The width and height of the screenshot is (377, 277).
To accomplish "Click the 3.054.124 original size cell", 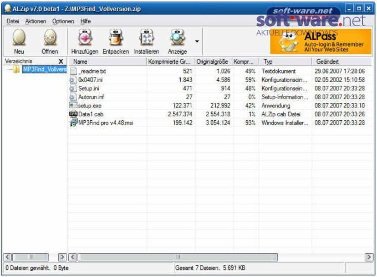I will click(218, 123).
